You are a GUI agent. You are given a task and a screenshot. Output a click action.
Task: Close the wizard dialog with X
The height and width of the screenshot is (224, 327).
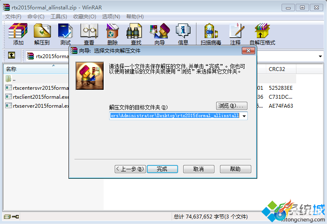248,50
